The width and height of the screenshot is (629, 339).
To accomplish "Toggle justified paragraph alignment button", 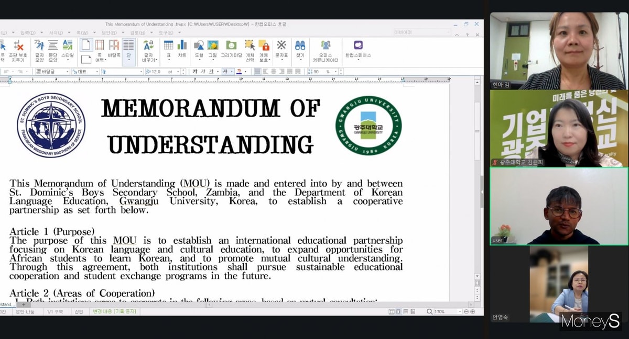I will tap(257, 72).
